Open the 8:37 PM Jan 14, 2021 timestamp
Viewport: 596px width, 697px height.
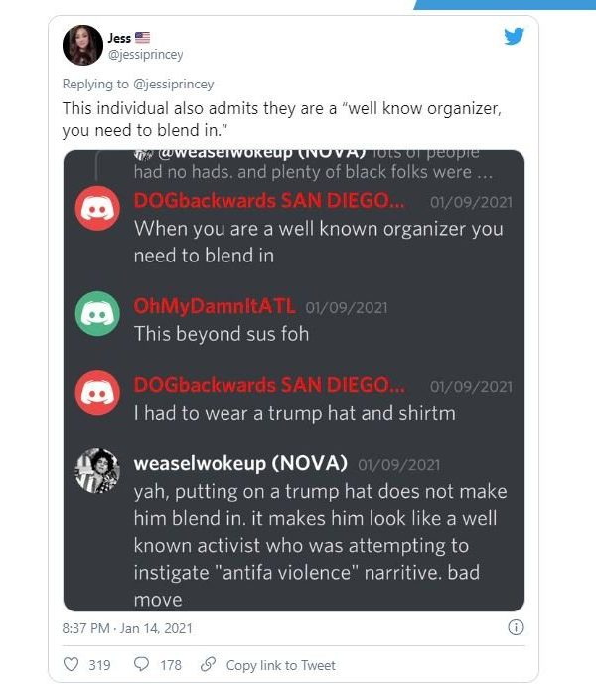(x=127, y=628)
